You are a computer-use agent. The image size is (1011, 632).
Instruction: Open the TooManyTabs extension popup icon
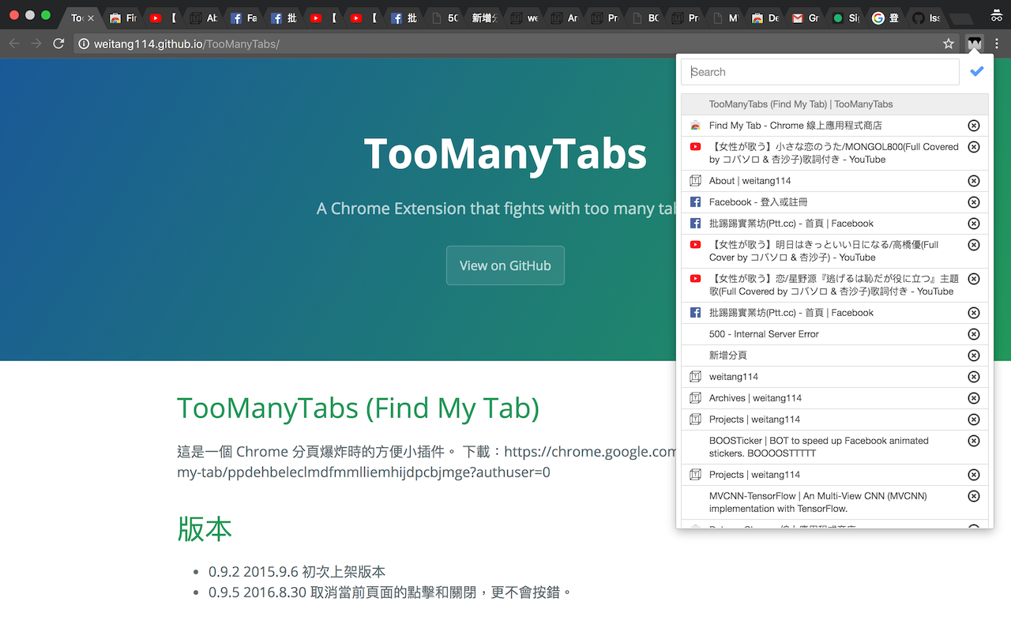click(x=974, y=43)
